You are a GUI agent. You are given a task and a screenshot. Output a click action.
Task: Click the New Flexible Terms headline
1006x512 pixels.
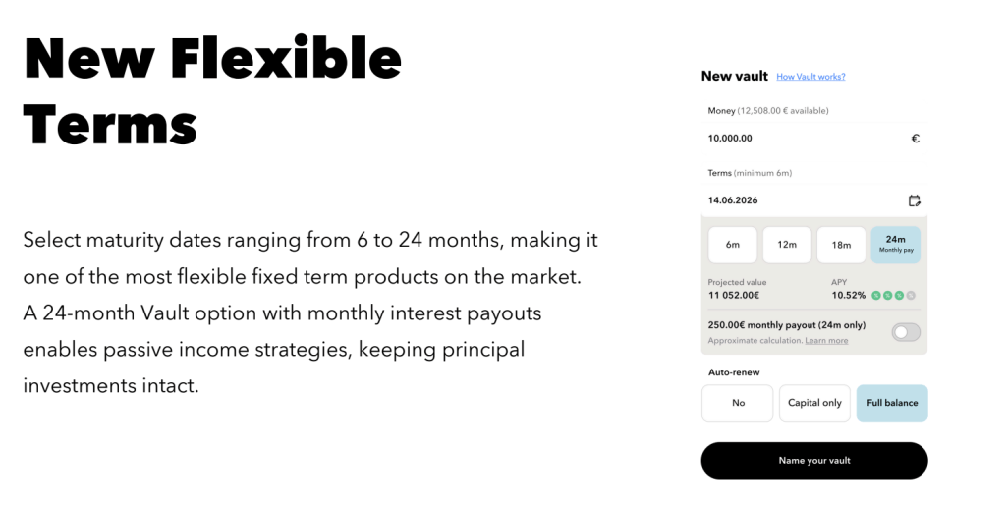pyautogui.click(x=212, y=91)
